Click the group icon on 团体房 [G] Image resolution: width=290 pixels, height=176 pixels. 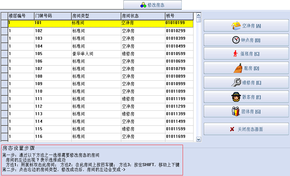[236, 111]
